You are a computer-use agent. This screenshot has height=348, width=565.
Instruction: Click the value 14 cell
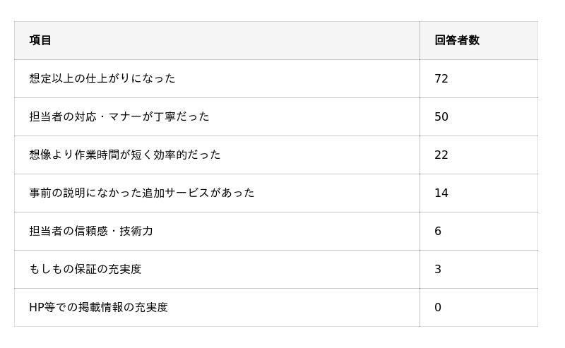pos(441,193)
